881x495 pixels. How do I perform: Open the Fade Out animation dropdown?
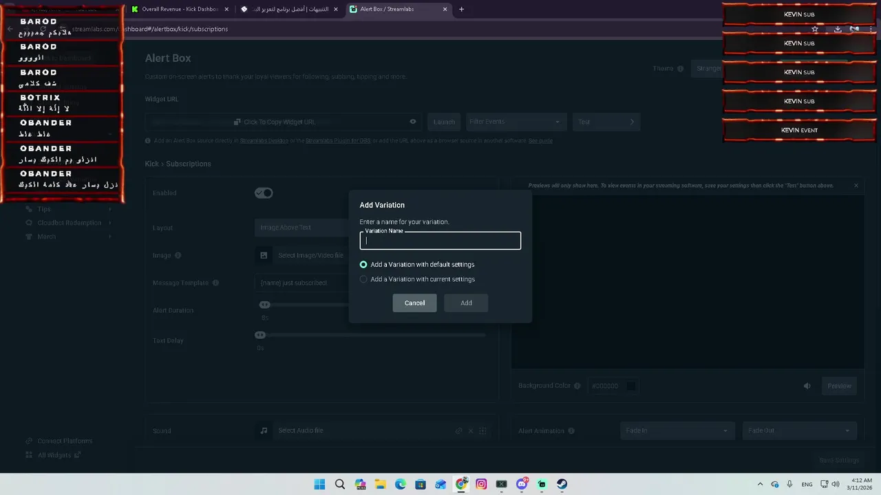[800, 430]
